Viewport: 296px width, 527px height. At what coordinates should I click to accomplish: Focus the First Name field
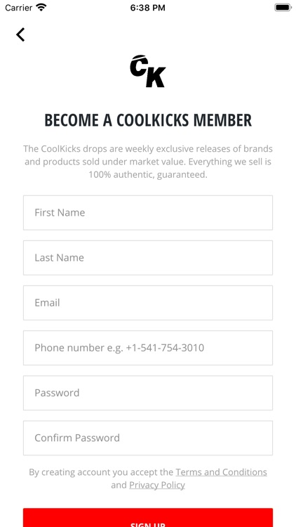point(148,213)
